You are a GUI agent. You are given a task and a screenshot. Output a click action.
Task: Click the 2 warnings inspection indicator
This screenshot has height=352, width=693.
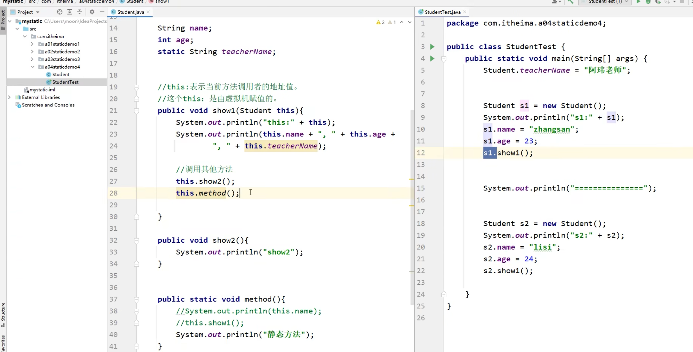(380, 22)
